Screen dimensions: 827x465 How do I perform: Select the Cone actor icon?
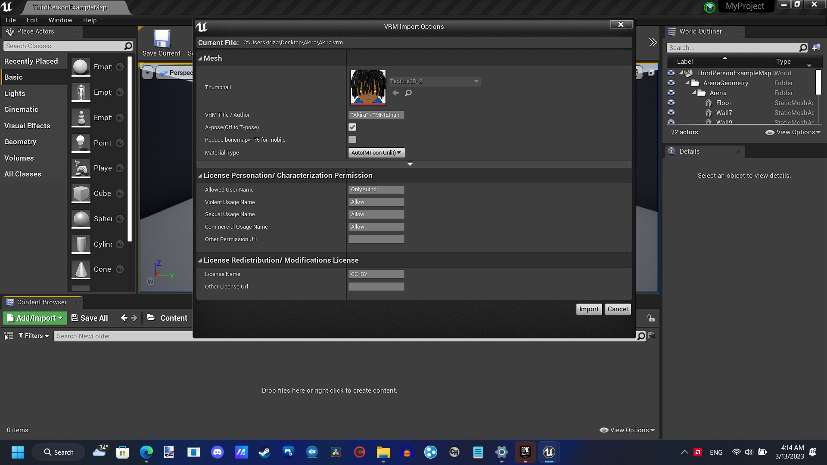tap(81, 269)
